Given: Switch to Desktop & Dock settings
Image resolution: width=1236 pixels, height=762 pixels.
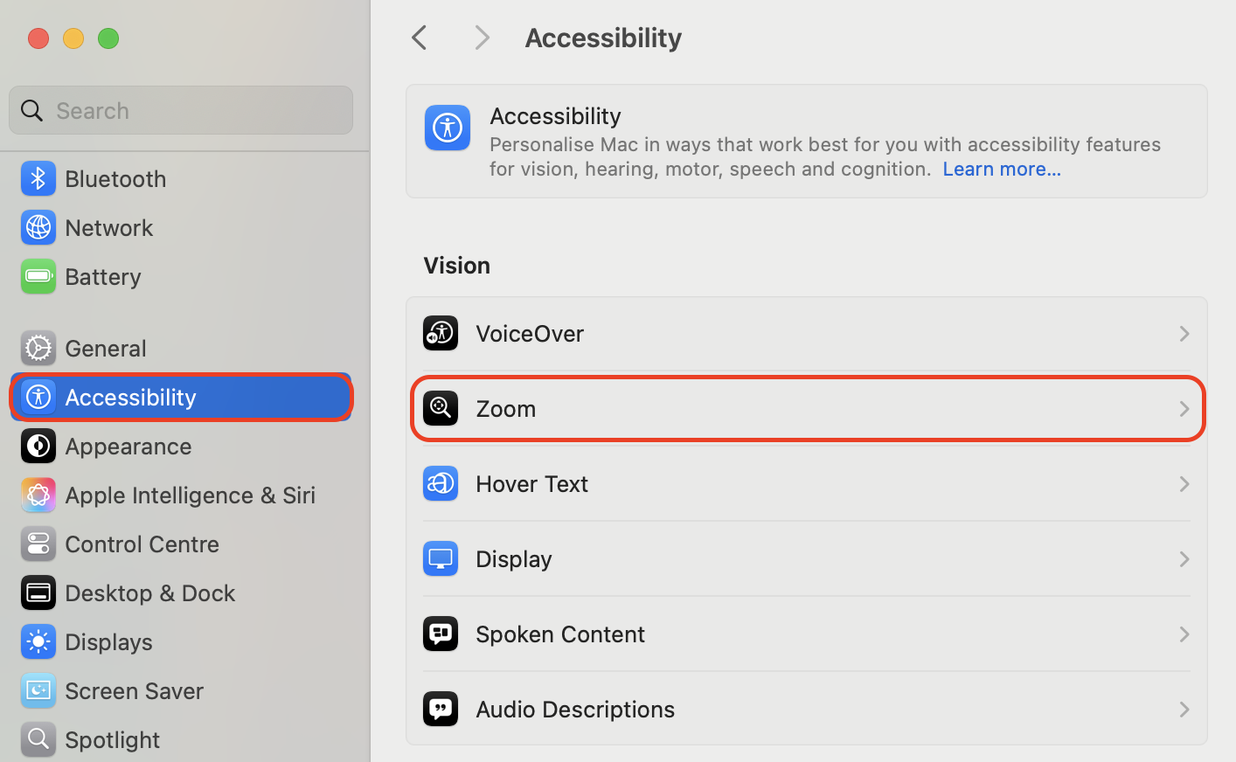Looking at the screenshot, I should pos(38,592).
